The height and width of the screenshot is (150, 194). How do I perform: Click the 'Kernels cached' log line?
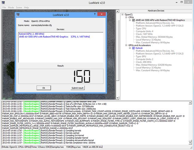pos(41,133)
